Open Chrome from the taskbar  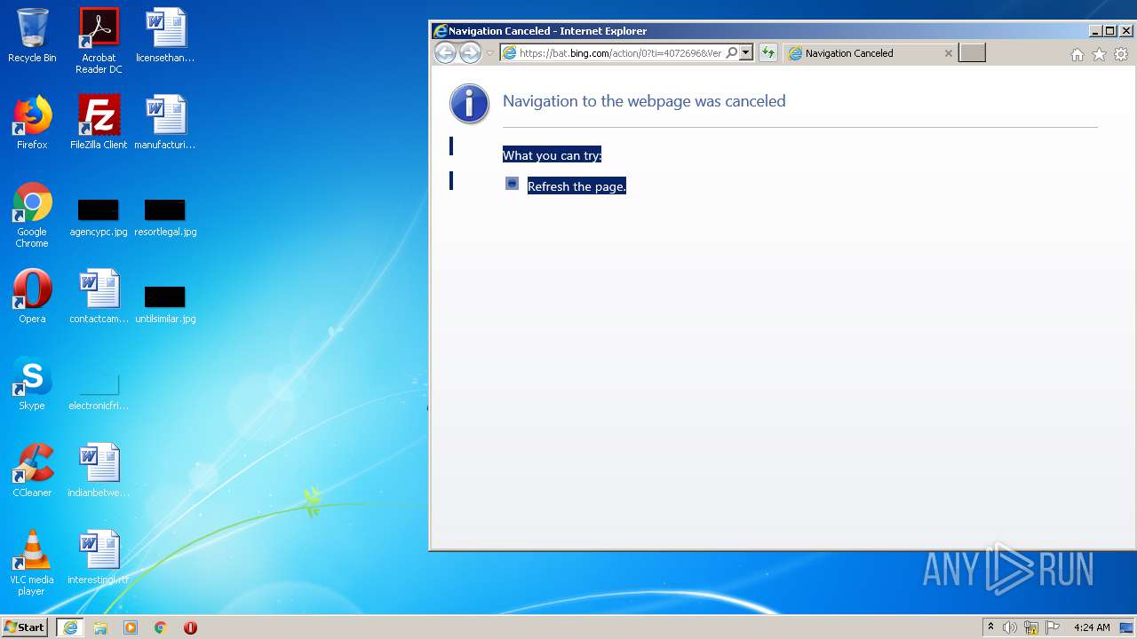point(161,627)
